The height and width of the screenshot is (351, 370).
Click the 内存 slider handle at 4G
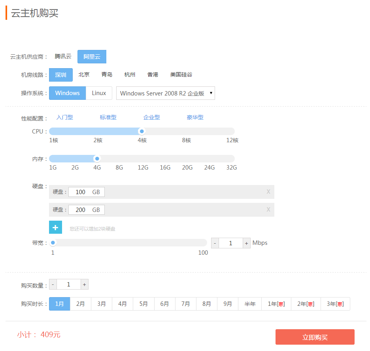tap(97, 159)
